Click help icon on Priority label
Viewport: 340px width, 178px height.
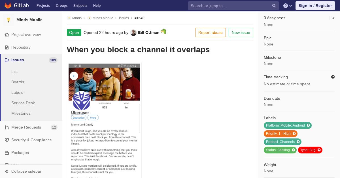pyautogui.click(x=294, y=134)
